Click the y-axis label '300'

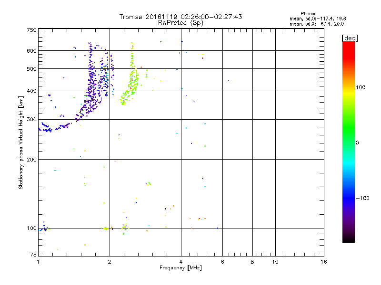pyautogui.click(x=31, y=119)
